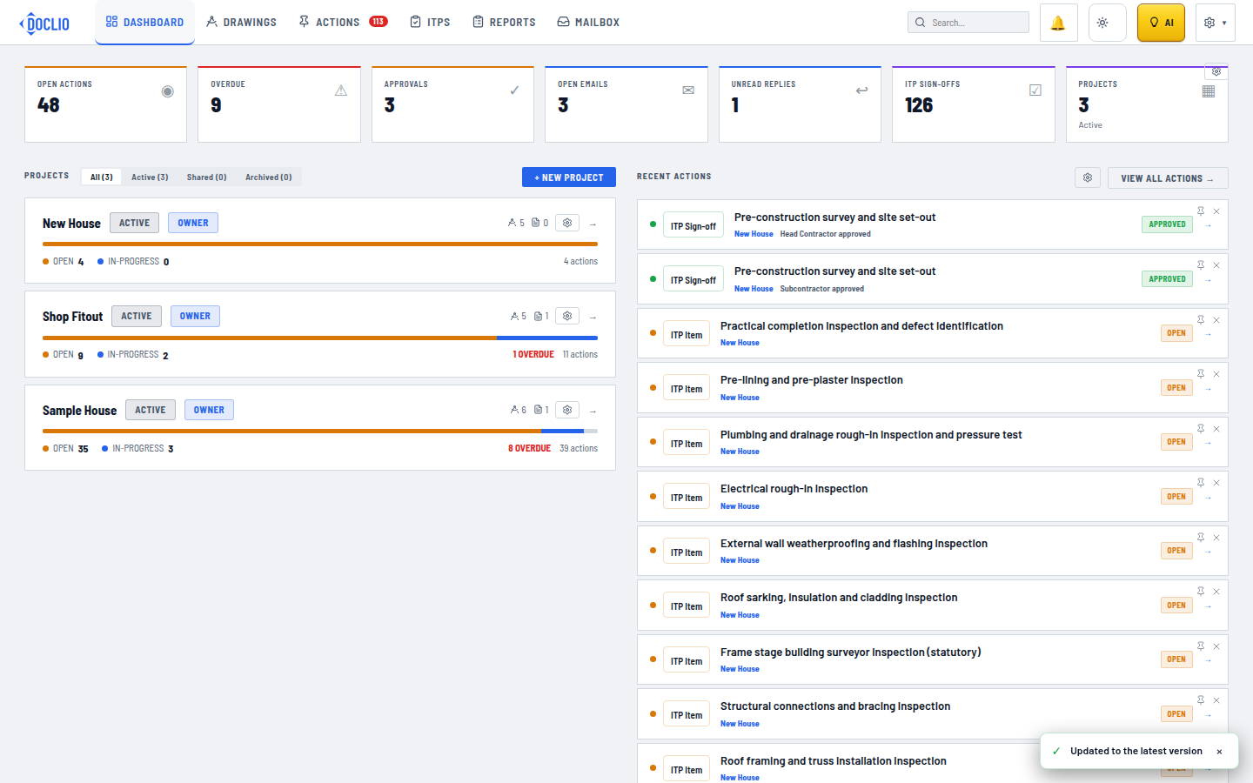
Task: Open the notifications bell
Action: [x=1058, y=23]
